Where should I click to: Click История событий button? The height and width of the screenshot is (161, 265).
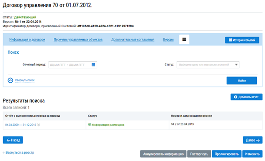click(242, 40)
